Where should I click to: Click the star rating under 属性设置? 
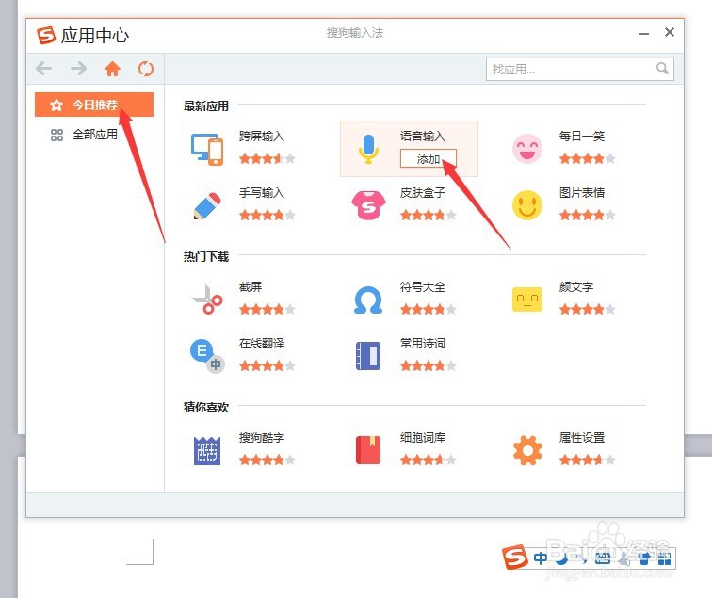[588, 460]
